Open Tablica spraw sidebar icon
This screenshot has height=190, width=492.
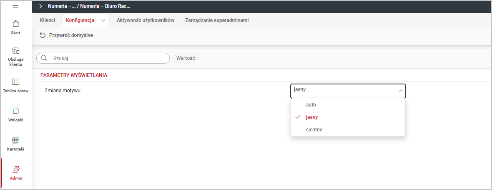tap(15, 82)
